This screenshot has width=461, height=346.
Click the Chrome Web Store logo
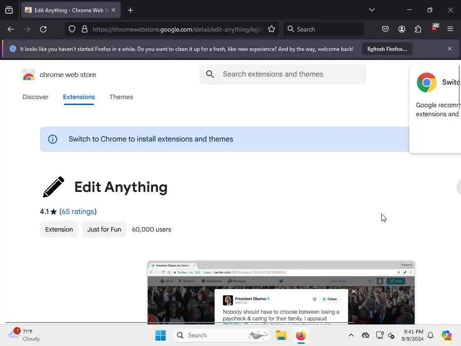click(x=28, y=75)
